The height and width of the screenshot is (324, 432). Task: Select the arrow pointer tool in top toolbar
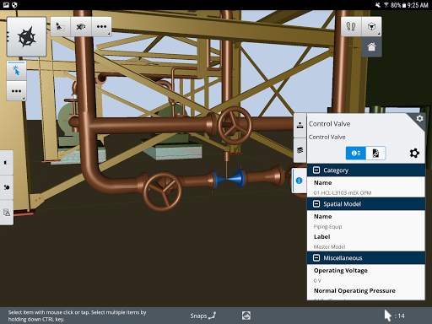click(x=60, y=27)
